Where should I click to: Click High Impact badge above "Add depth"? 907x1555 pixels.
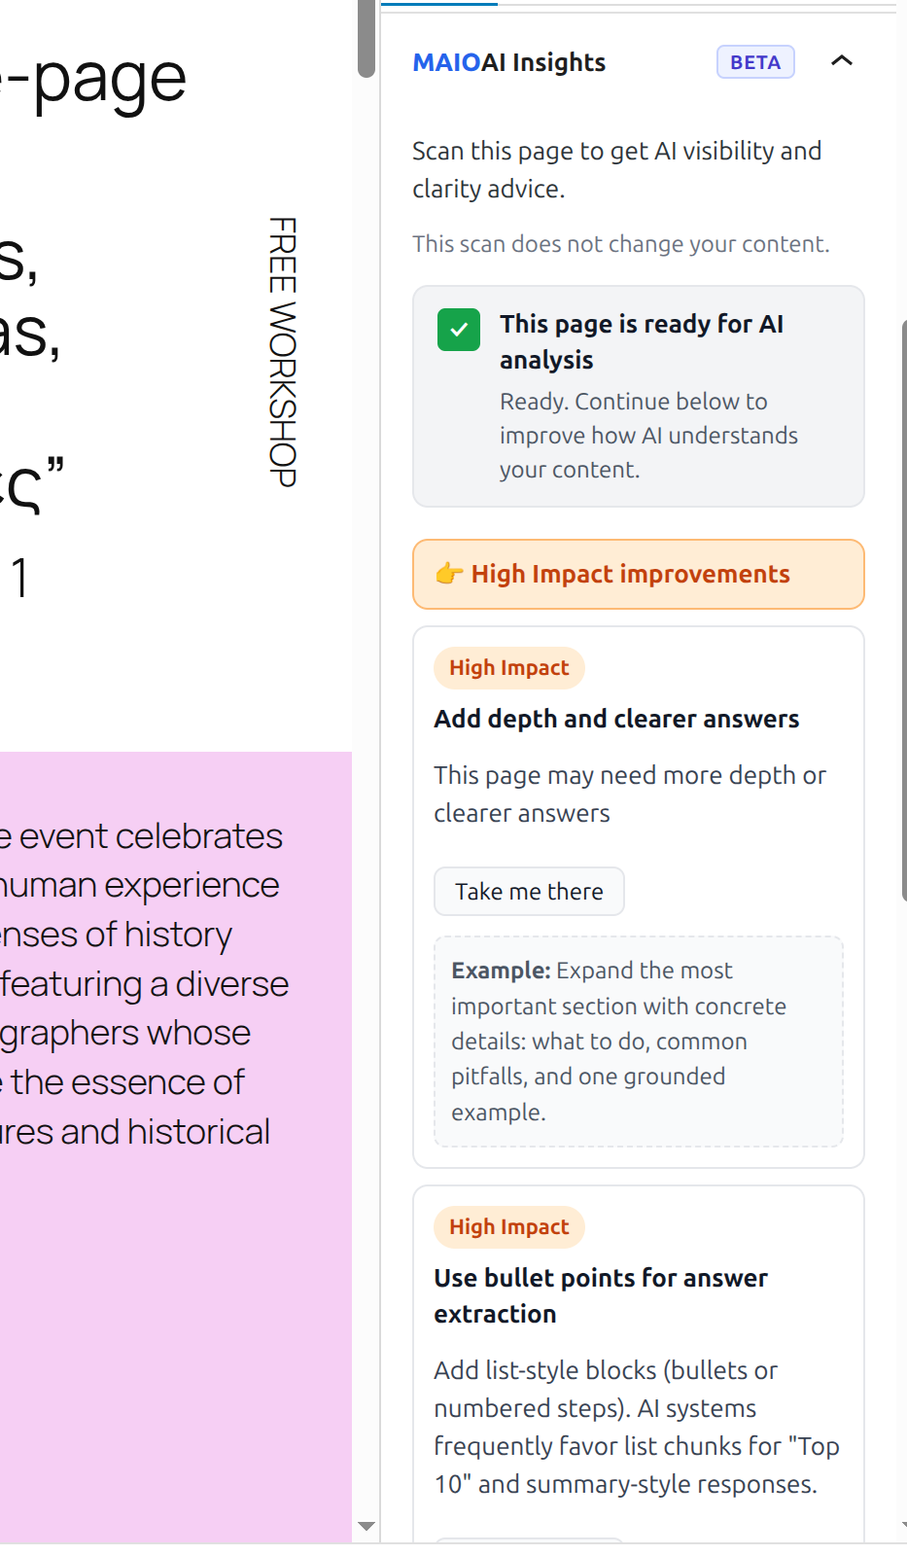pyautogui.click(x=508, y=668)
